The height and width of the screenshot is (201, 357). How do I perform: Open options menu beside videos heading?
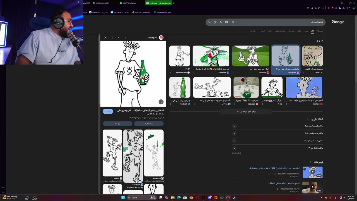coord(310,162)
